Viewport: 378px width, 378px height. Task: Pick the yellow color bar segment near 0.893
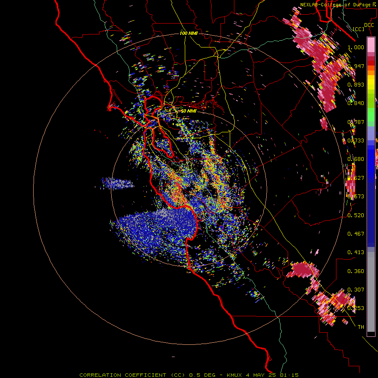pos(371,83)
